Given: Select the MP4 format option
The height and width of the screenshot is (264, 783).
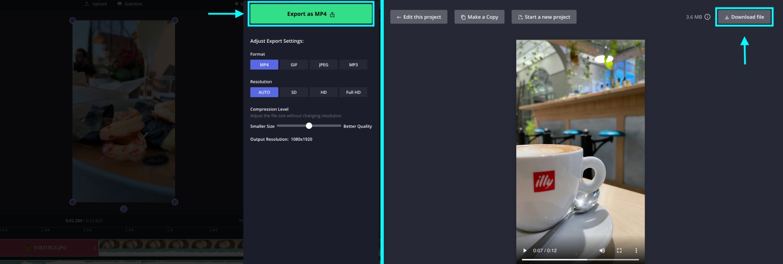Looking at the screenshot, I should (264, 65).
